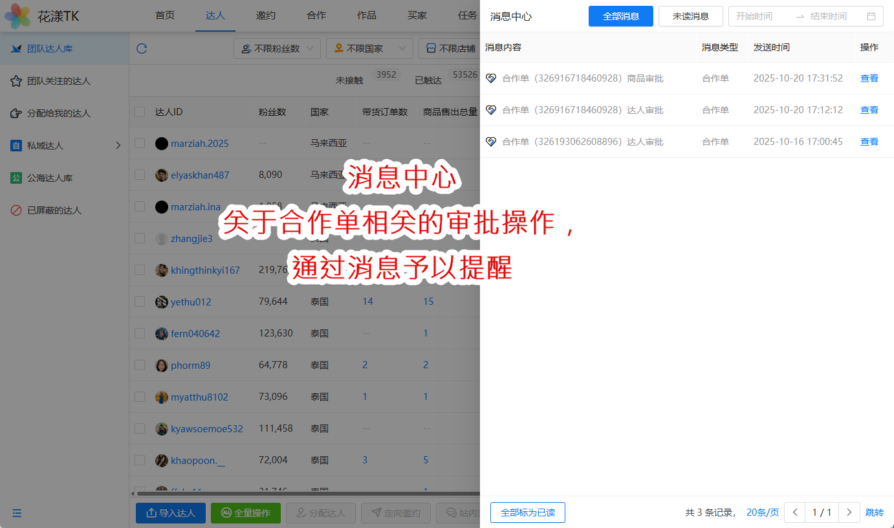
Task: Click the collapse sidebar icon at bottom left
Action: point(17,513)
